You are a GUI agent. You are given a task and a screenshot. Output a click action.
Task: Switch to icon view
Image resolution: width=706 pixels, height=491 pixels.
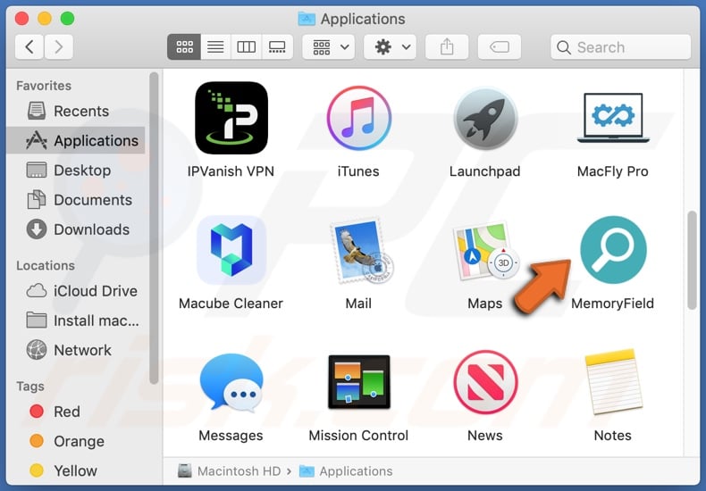(x=184, y=46)
